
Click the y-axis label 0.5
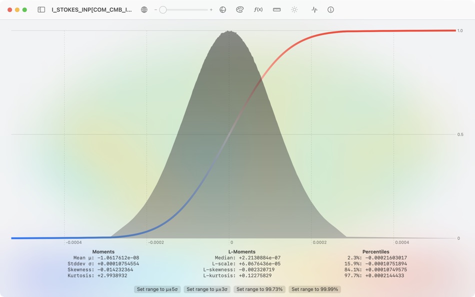click(x=460, y=134)
